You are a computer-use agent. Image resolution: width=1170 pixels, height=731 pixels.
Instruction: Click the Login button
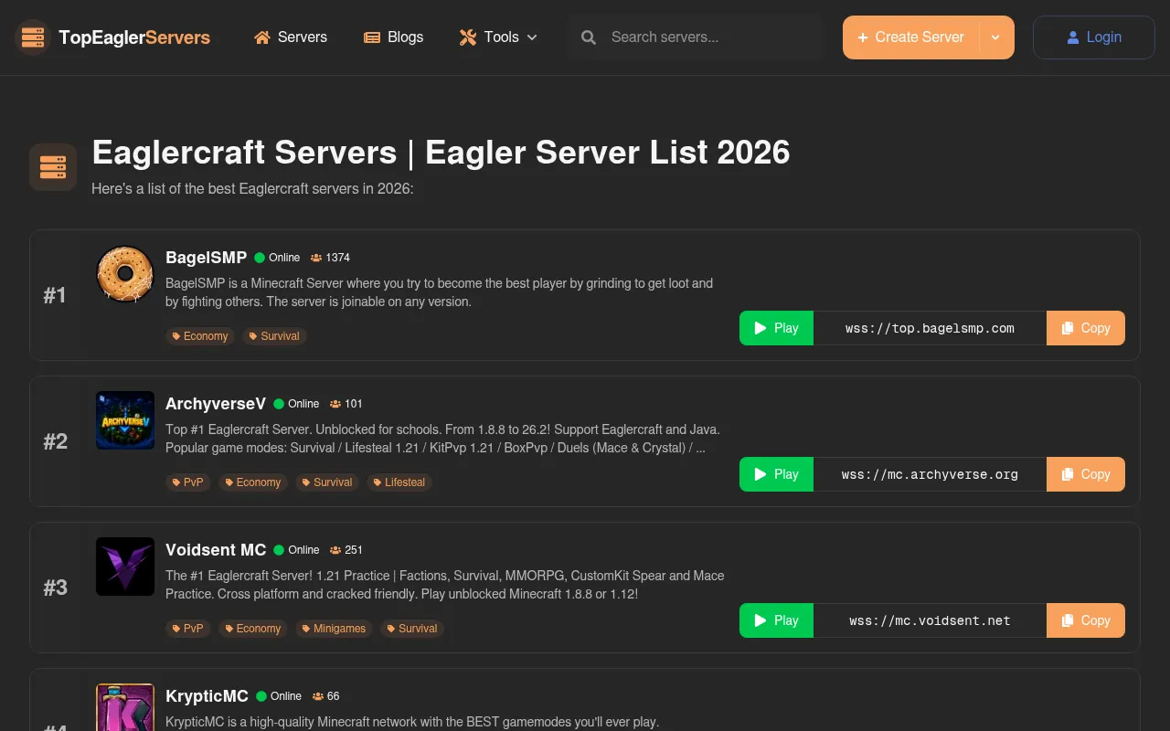1094,37
